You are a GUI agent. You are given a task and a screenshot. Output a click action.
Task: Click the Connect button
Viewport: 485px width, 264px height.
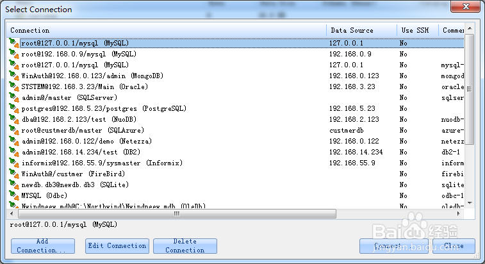pos(394,246)
